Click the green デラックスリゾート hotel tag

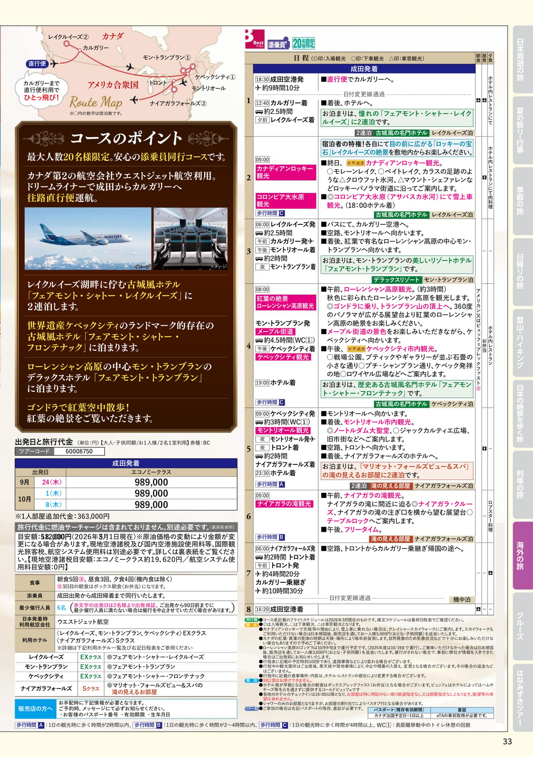point(396,280)
